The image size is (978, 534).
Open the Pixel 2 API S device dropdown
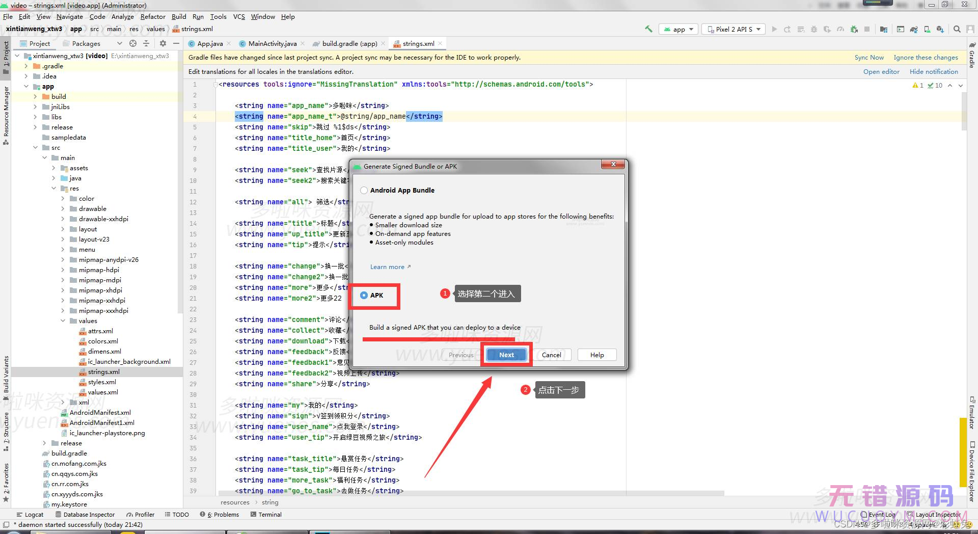(733, 29)
